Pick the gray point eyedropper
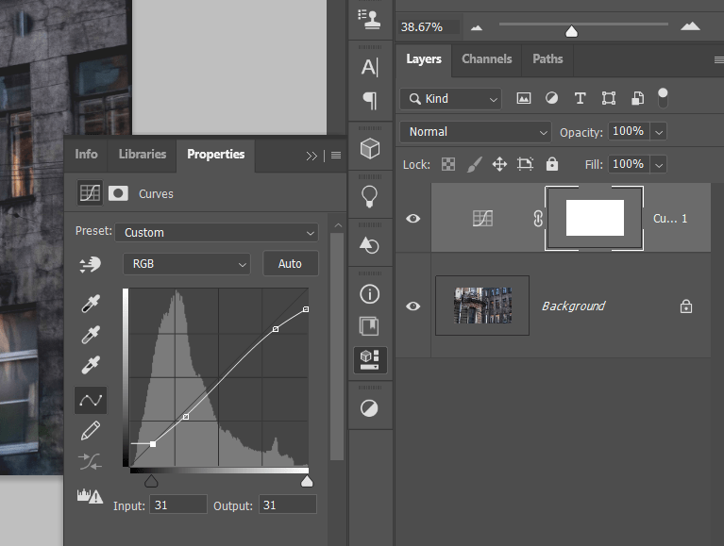724x546 pixels. point(91,335)
